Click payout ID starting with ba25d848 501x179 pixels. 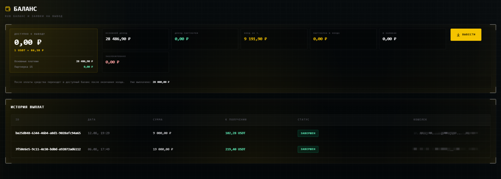pos(48,133)
